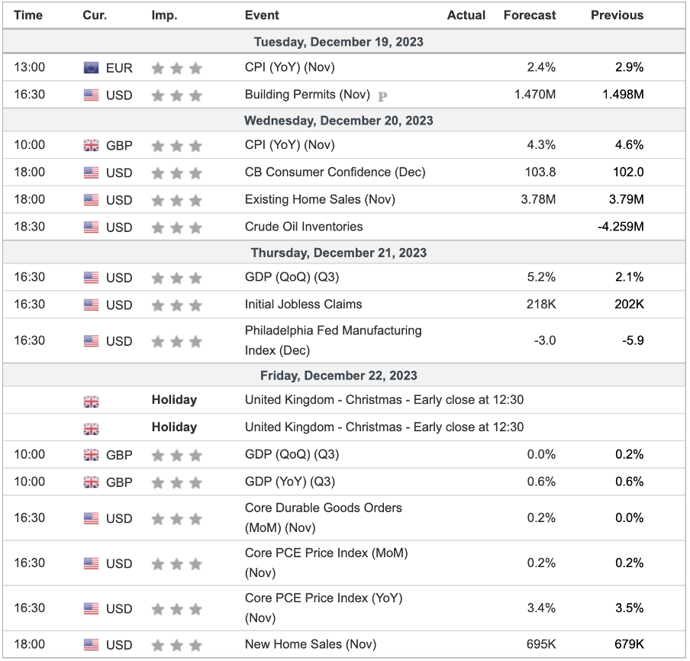
Task: Open the GBP GDP (YoY) (Q3) event
Action: [289, 482]
